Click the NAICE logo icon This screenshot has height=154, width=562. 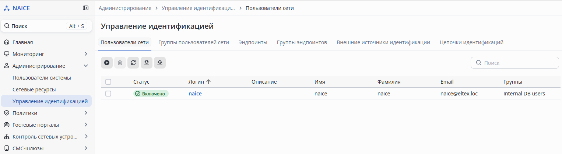pyautogui.click(x=7, y=8)
